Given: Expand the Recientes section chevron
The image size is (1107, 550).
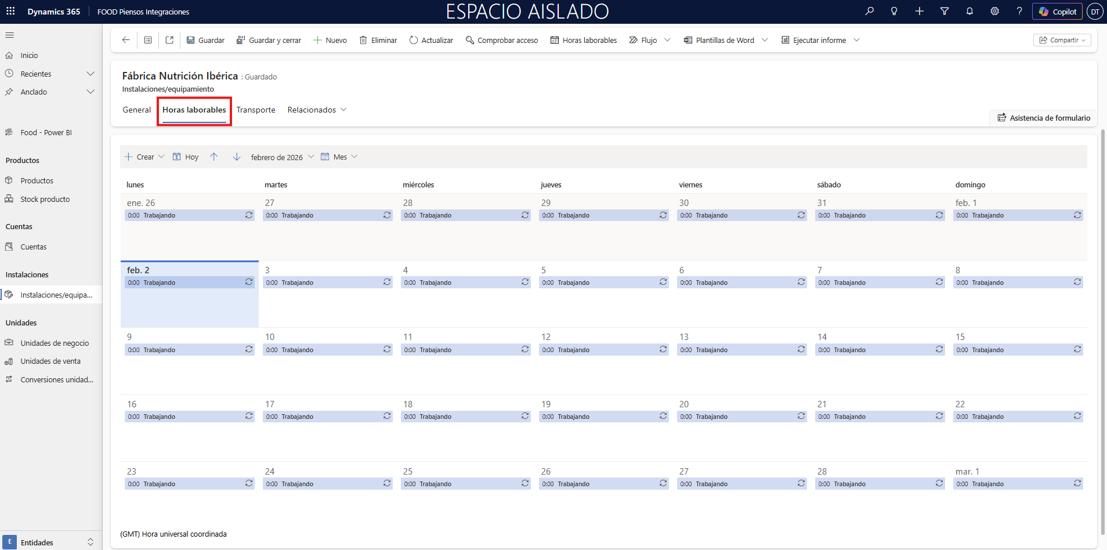Looking at the screenshot, I should 91,74.
